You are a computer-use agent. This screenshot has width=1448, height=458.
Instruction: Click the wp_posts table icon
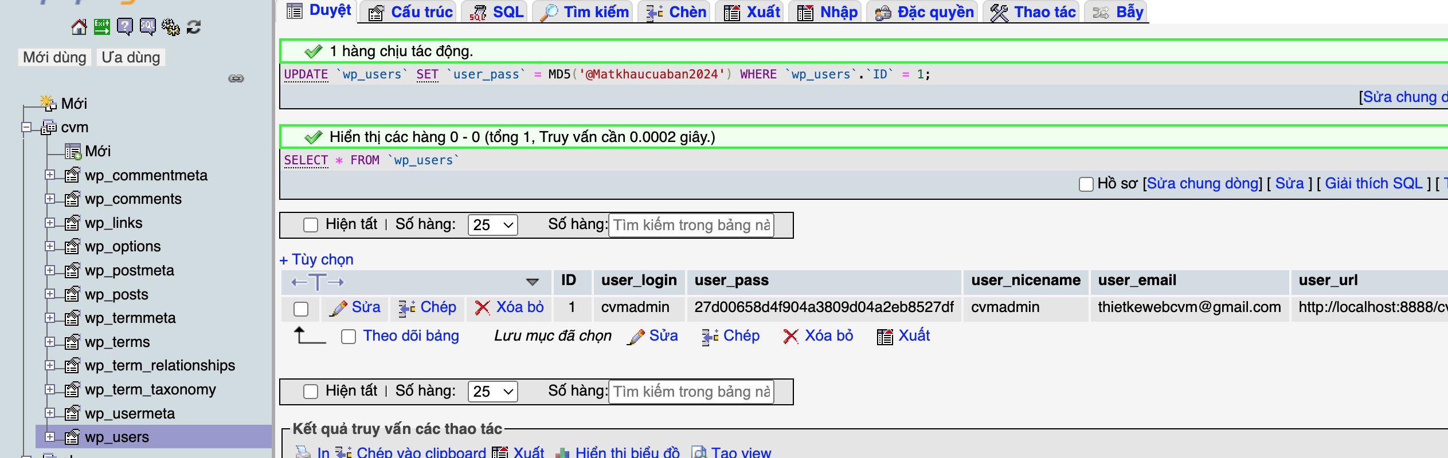pyautogui.click(x=72, y=294)
